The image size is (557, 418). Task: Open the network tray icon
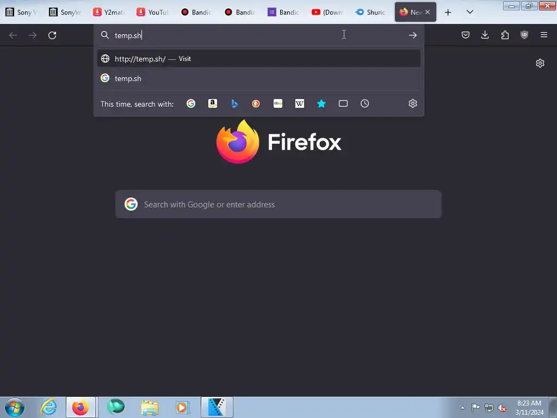(489, 408)
